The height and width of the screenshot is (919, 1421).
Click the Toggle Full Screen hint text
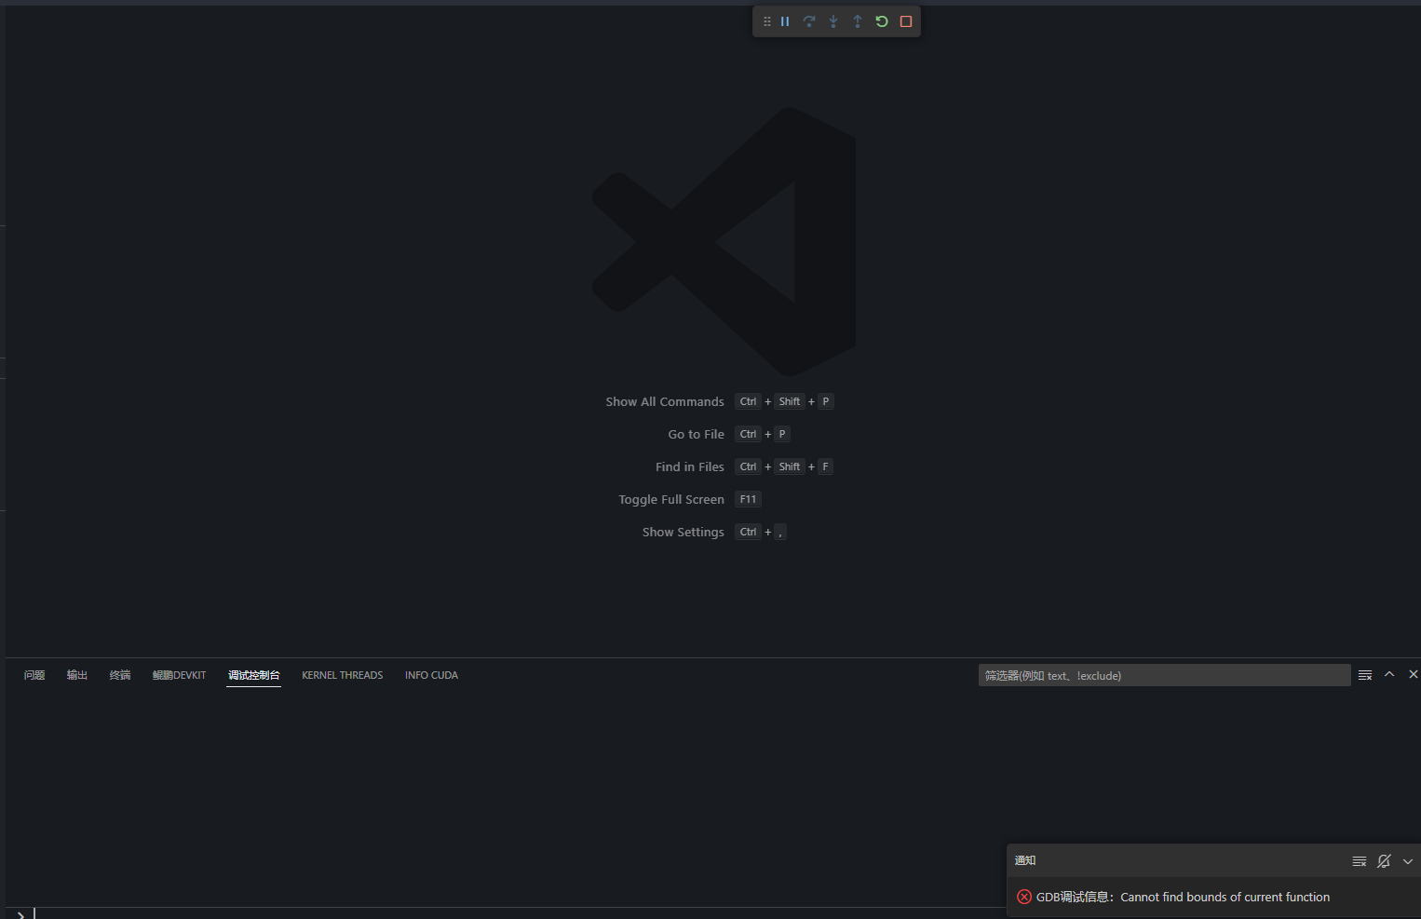coord(671,499)
